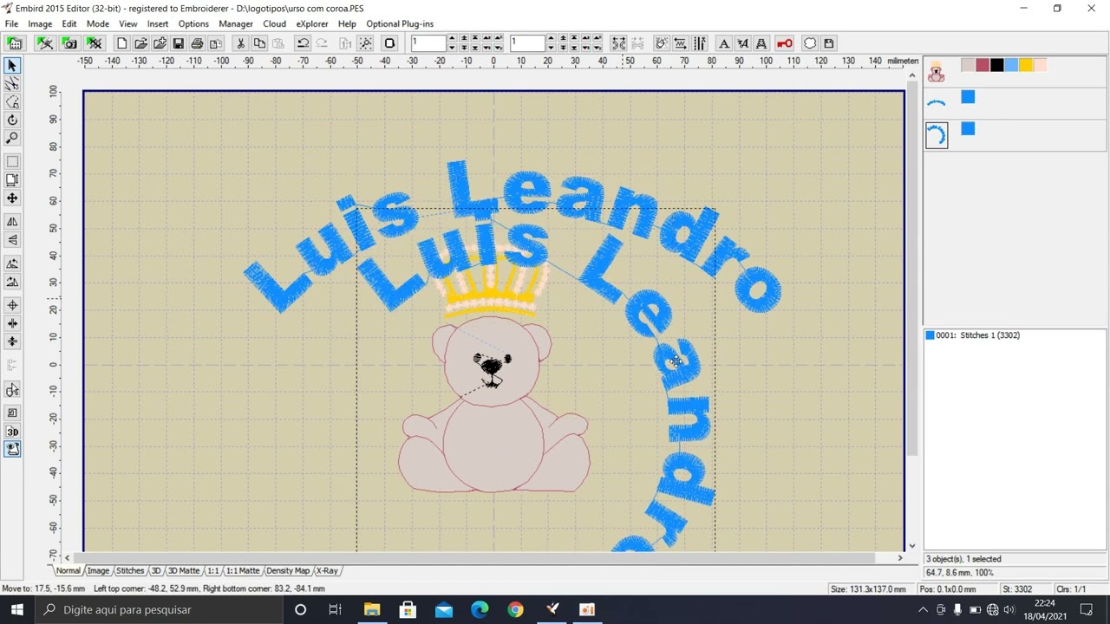Select the circular text object thumbnail
The height and width of the screenshot is (624, 1110).
937,135
